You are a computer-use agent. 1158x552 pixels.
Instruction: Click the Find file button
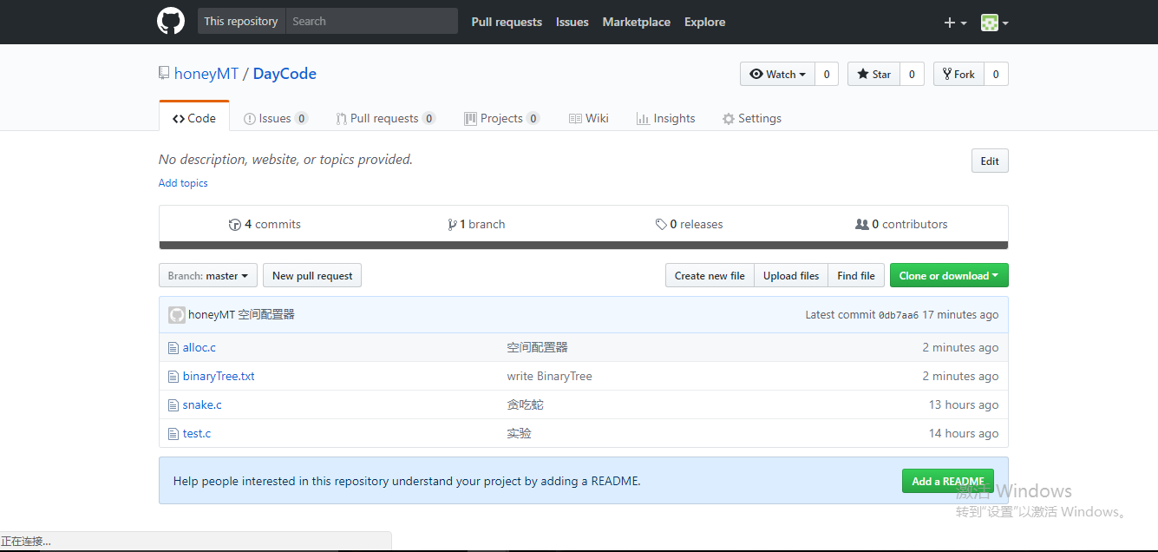coord(856,276)
